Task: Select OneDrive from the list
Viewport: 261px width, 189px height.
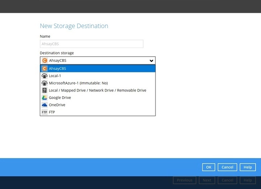Action: coord(98,105)
